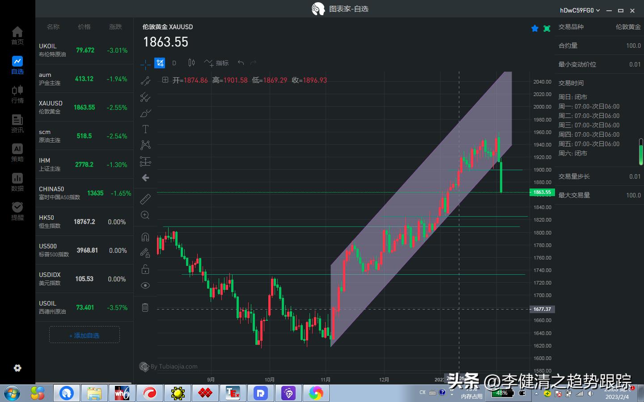Select the ruler measure tool

145,199
